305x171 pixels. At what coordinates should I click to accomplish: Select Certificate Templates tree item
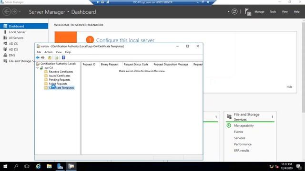[x=61, y=88]
